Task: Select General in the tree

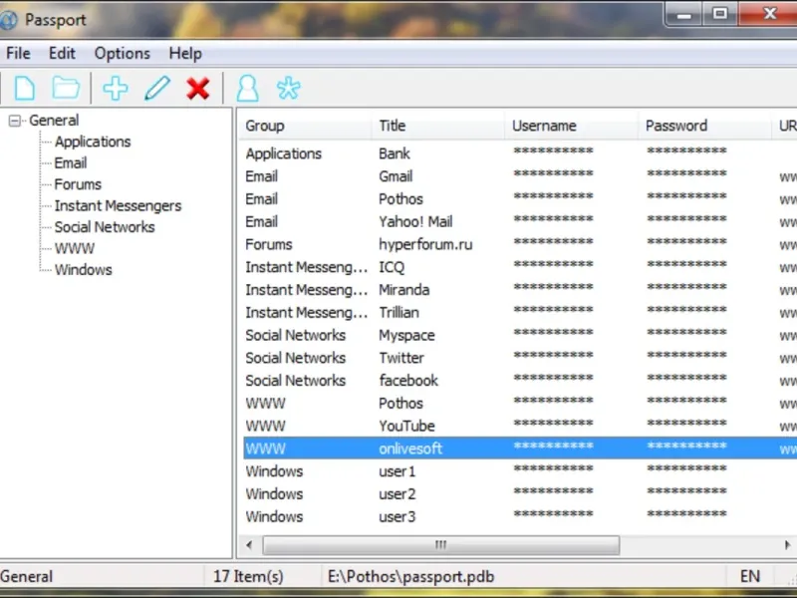Action: pos(54,121)
